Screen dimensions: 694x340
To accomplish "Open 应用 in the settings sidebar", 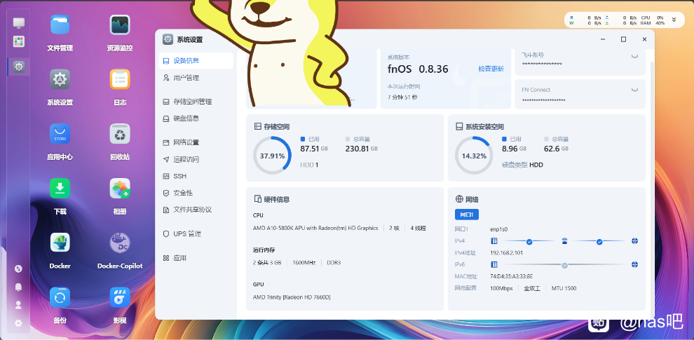I will pyautogui.click(x=196, y=258).
